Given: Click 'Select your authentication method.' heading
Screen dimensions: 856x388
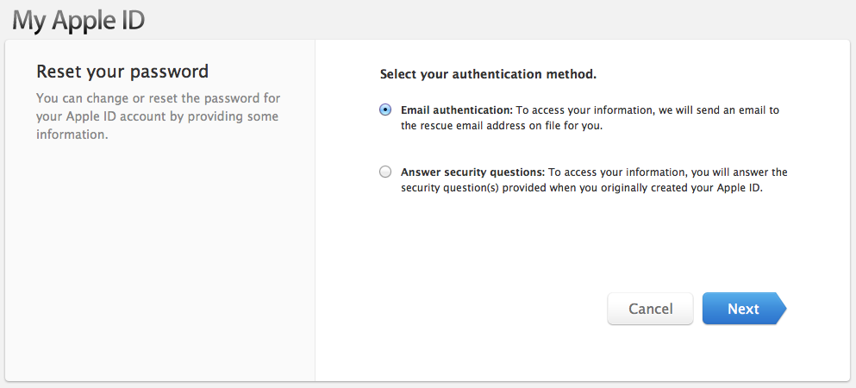Looking at the screenshot, I should tap(488, 74).
